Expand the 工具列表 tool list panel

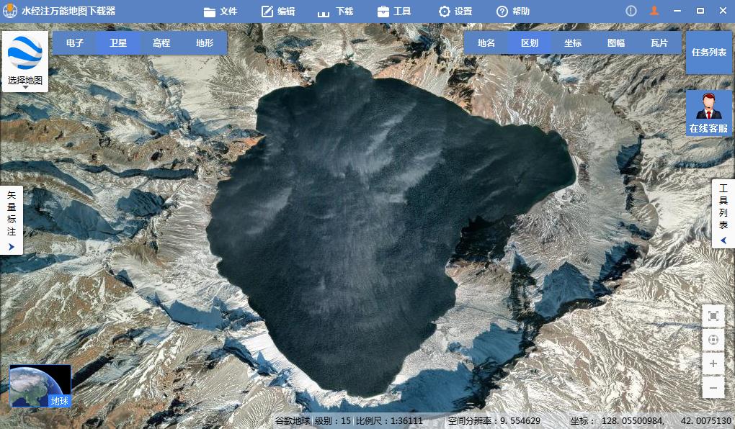click(723, 214)
